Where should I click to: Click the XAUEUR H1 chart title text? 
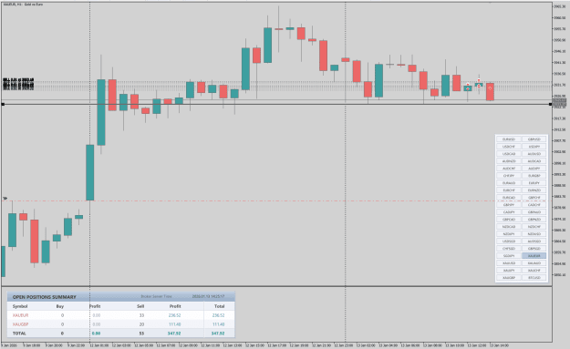pos(23,4)
